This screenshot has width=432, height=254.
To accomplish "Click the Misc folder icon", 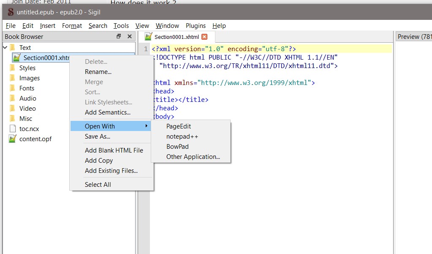I will [x=12, y=119].
